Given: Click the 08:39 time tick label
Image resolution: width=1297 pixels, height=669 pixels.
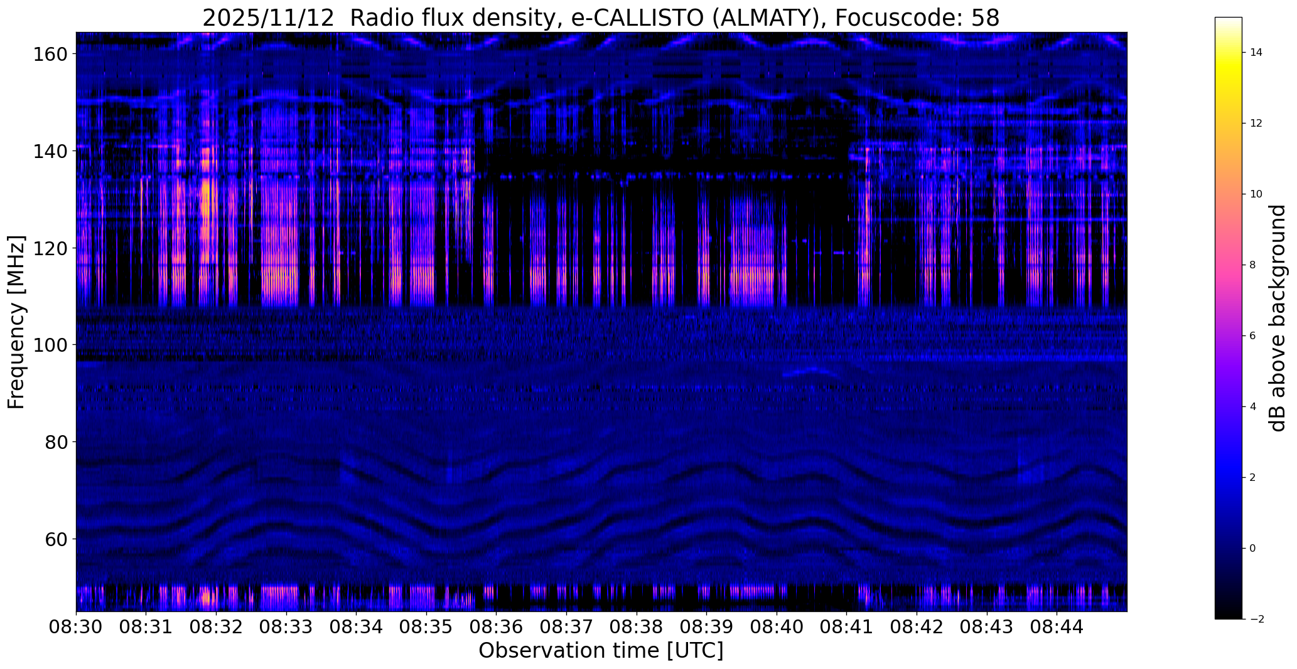Looking at the screenshot, I should click(x=707, y=628).
